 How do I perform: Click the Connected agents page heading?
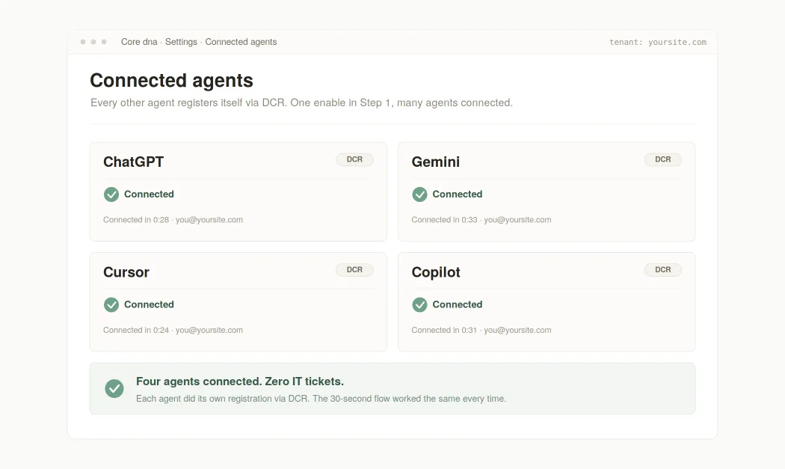pyautogui.click(x=172, y=81)
